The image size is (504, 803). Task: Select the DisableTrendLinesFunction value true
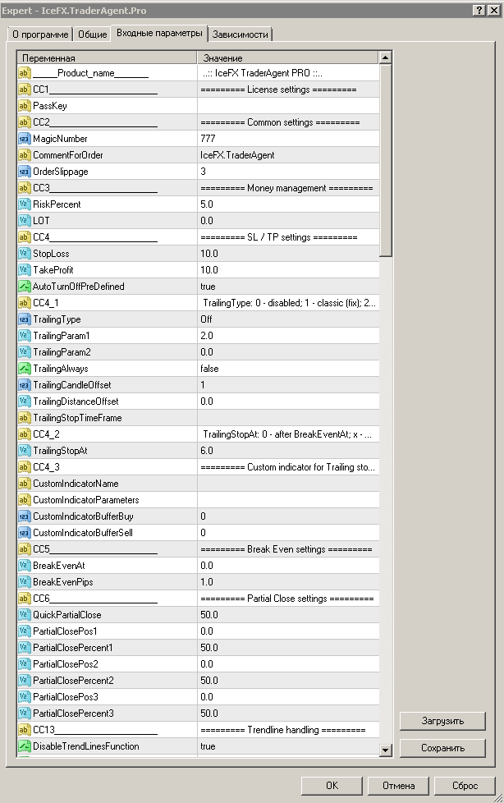(x=208, y=746)
